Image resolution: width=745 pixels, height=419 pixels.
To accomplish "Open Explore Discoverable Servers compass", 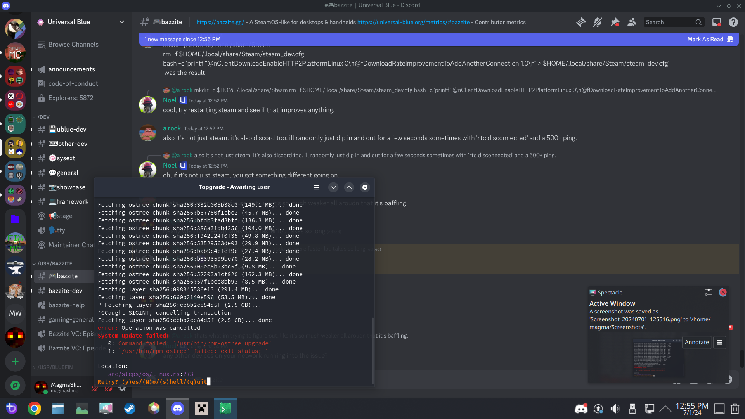I will pyautogui.click(x=15, y=385).
